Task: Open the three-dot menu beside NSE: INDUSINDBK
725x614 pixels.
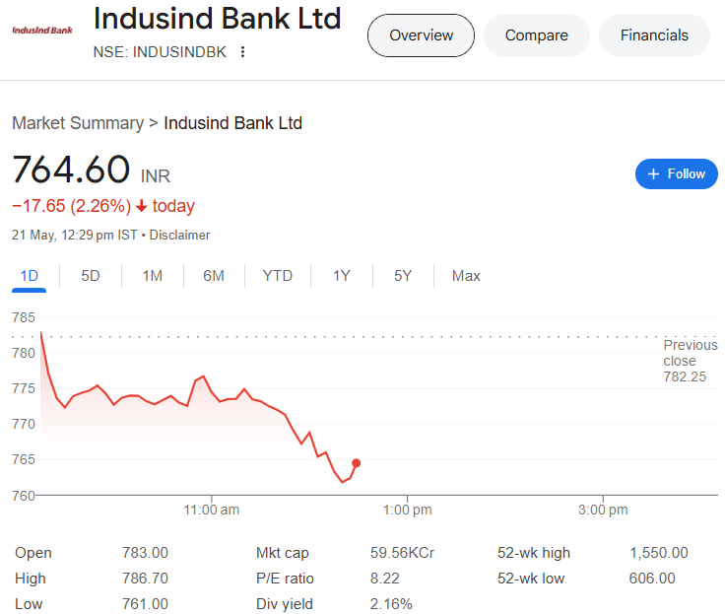Action: [x=242, y=52]
